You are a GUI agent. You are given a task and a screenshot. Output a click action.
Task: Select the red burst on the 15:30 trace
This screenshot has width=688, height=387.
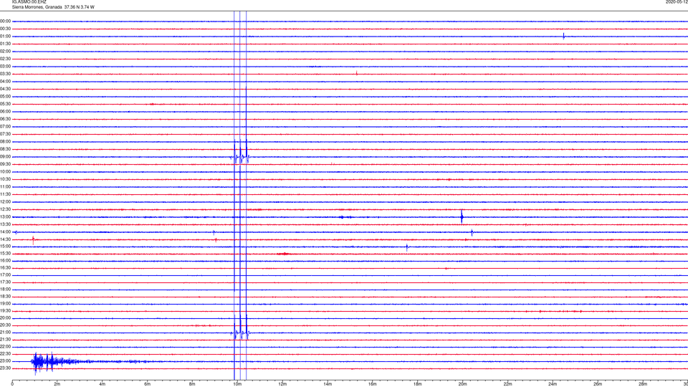pyautogui.click(x=285, y=254)
